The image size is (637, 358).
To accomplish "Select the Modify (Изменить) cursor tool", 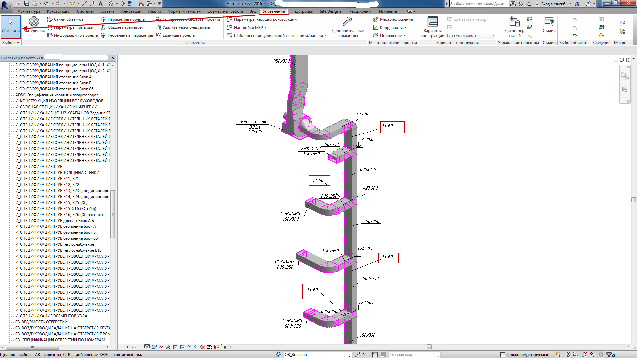I will [x=11, y=25].
